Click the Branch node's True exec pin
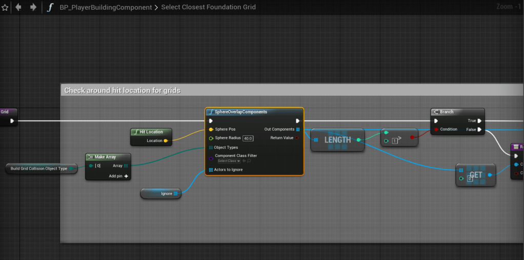Screen dimensions: 524x260 click(479, 121)
